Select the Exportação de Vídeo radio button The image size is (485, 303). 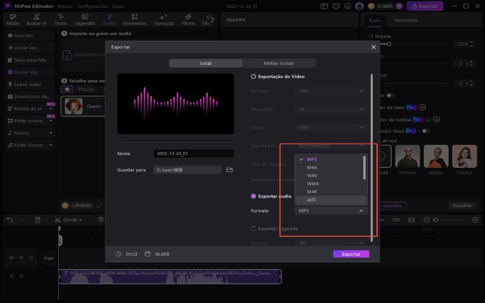pos(253,77)
